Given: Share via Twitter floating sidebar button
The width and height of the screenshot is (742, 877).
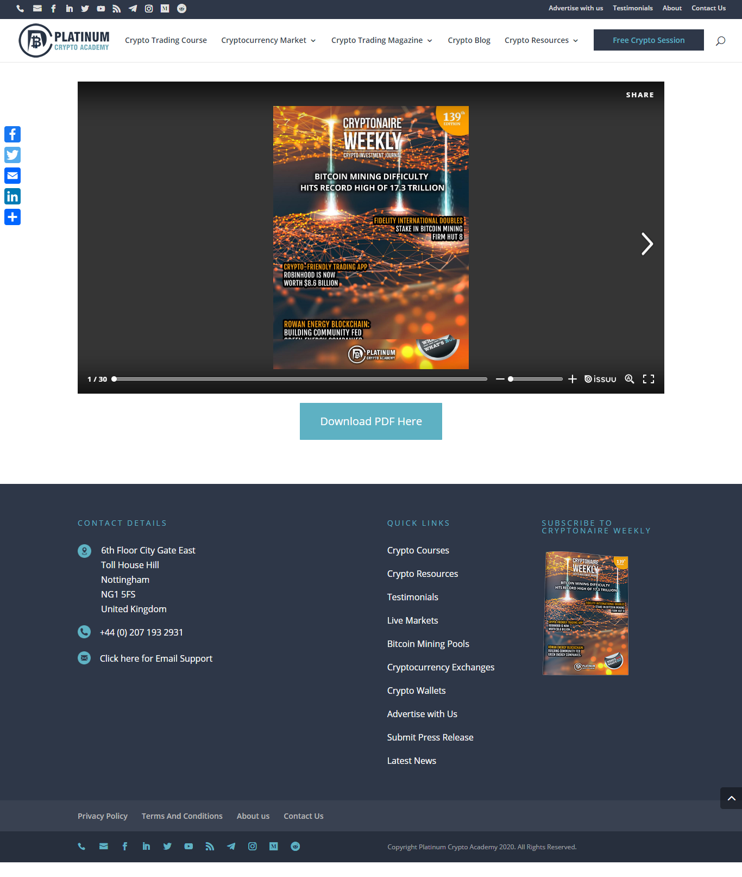Looking at the screenshot, I should [12, 155].
